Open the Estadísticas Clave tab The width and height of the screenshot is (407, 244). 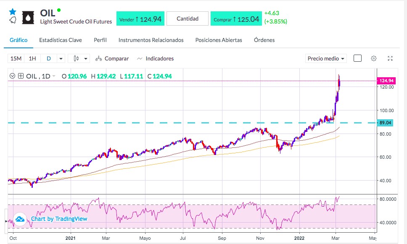pyautogui.click(x=61, y=40)
